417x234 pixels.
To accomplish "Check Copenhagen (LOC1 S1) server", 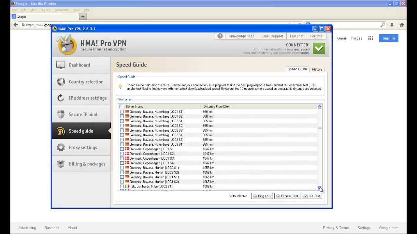I will [x=122, y=149].
